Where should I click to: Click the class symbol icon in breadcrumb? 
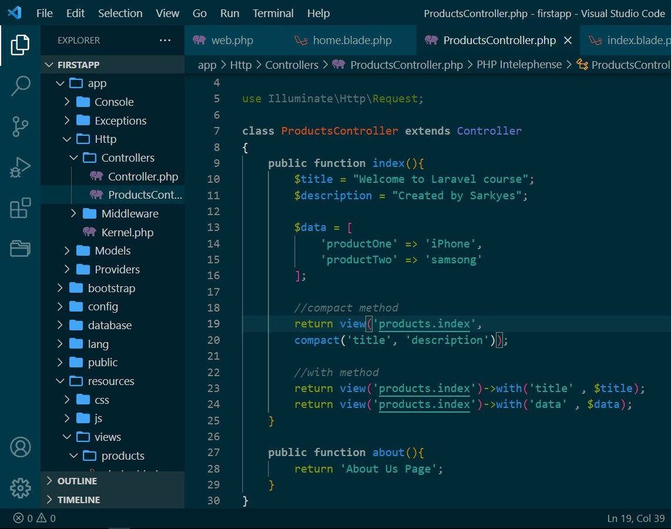tap(582, 65)
